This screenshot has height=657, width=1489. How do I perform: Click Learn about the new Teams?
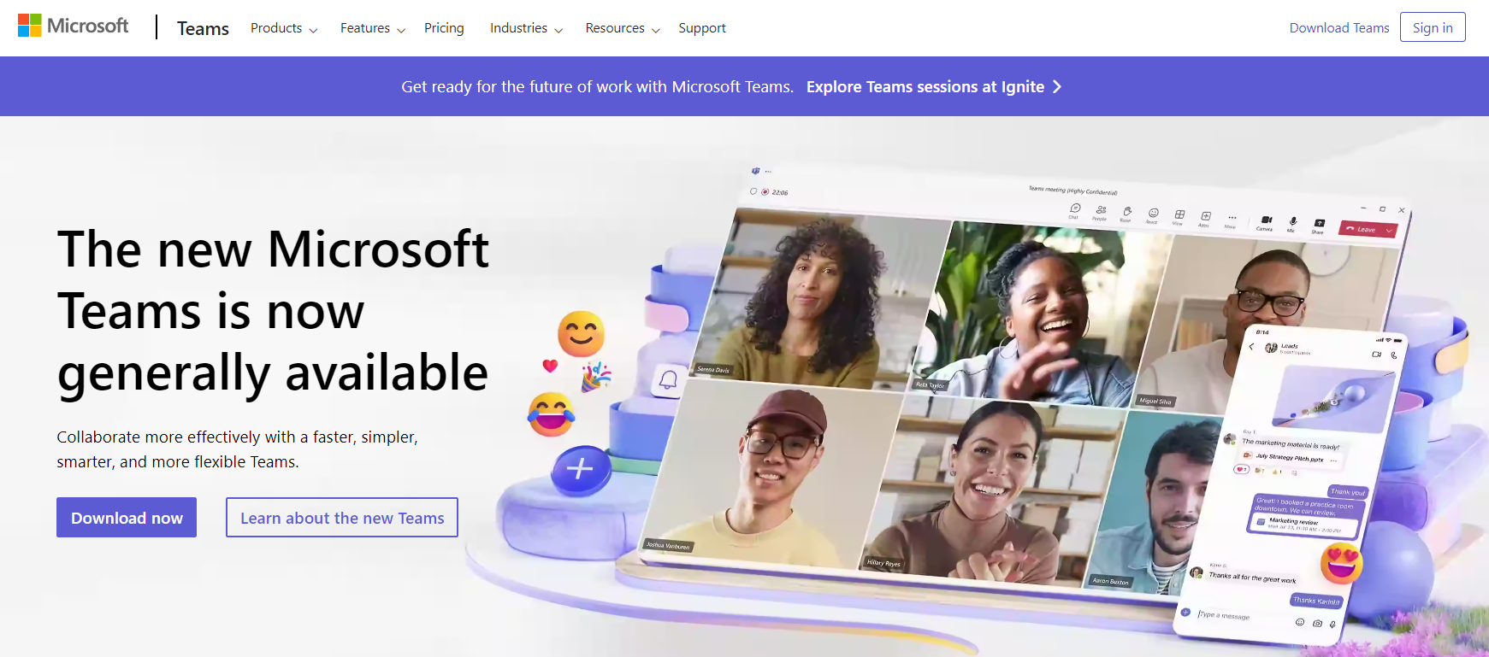point(342,518)
